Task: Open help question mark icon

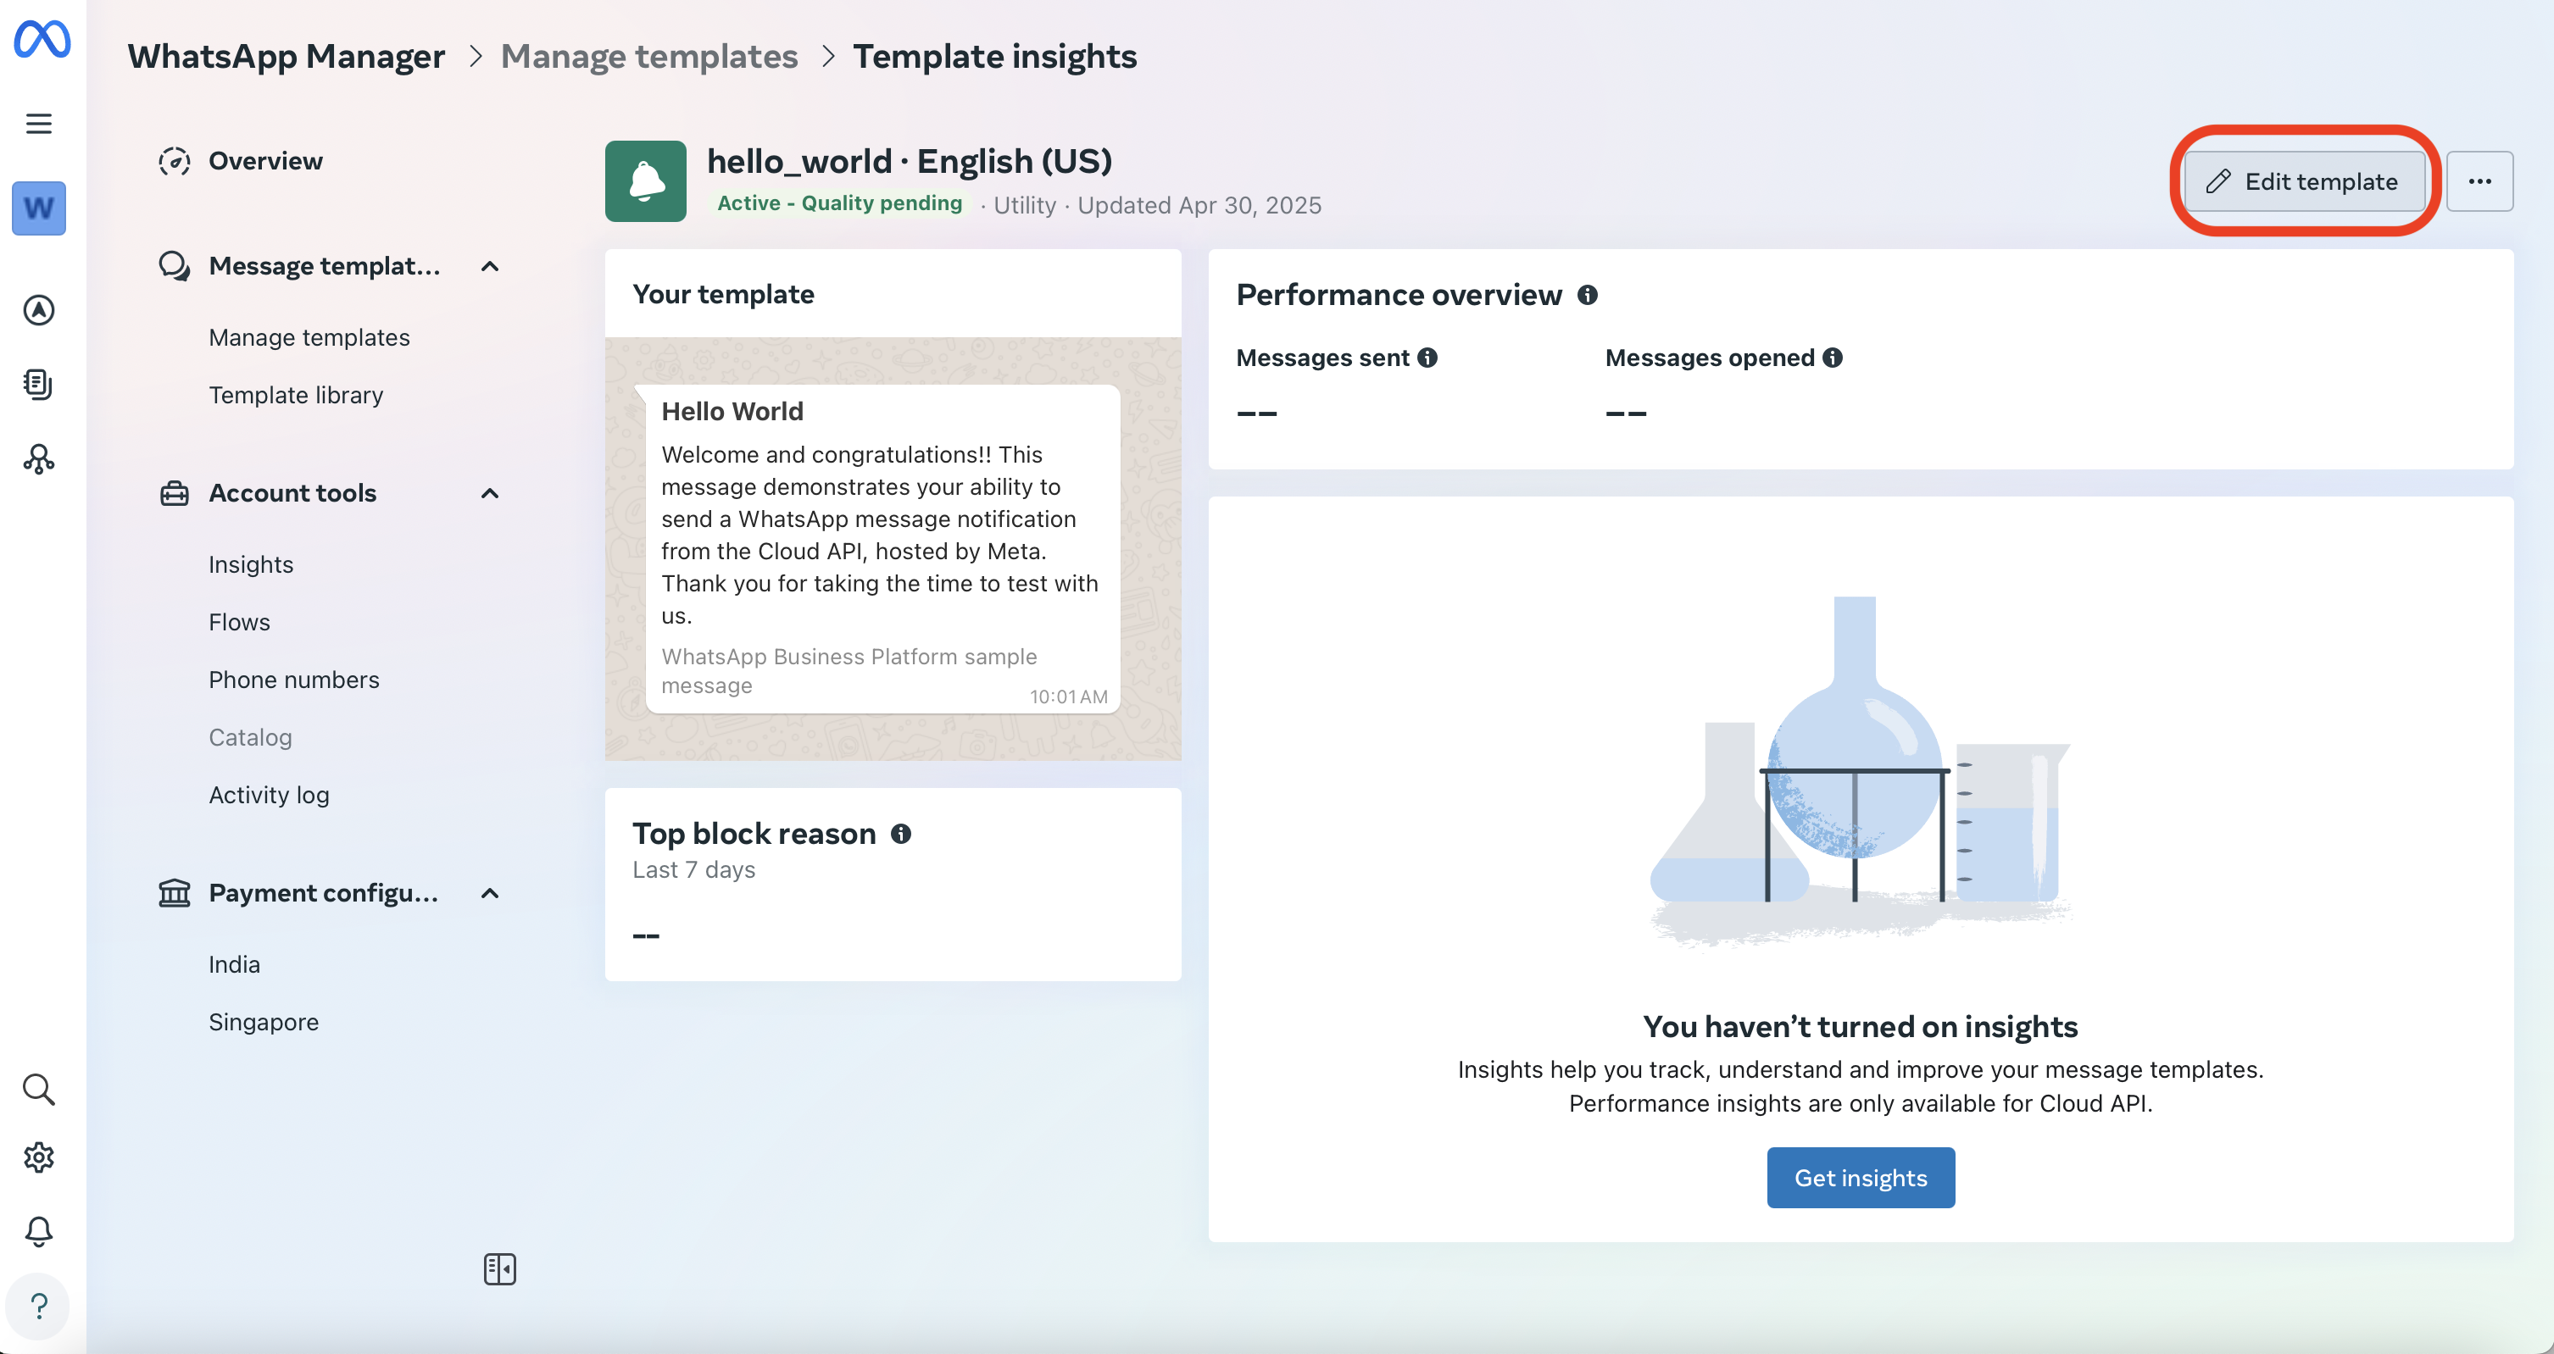Action: pos(39,1307)
